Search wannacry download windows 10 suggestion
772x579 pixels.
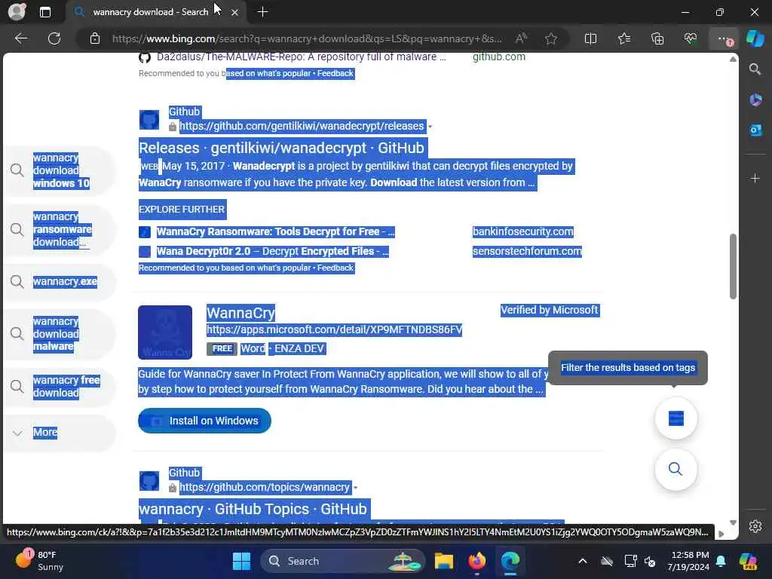click(x=60, y=170)
